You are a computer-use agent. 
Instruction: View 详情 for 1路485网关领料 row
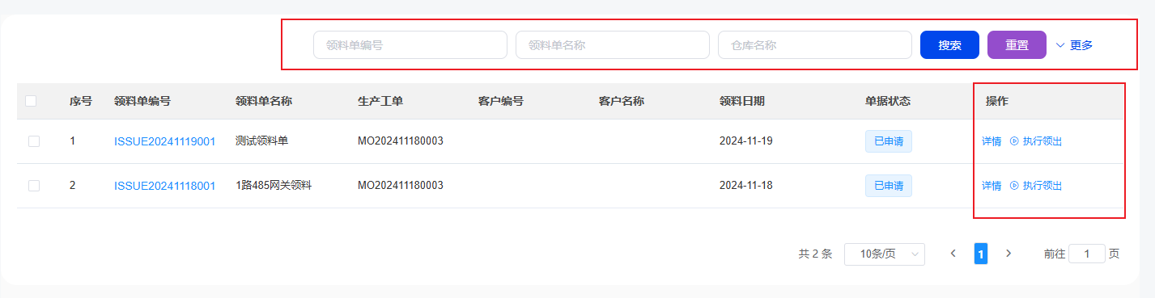(992, 186)
